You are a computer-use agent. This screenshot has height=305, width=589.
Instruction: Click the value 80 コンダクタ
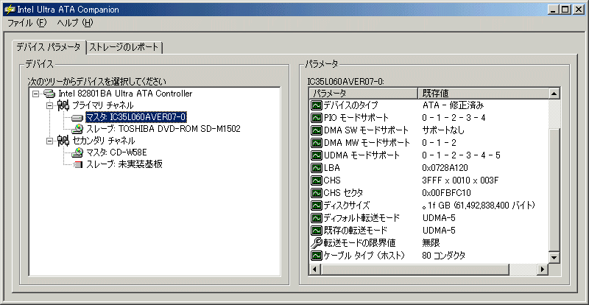tap(443, 256)
